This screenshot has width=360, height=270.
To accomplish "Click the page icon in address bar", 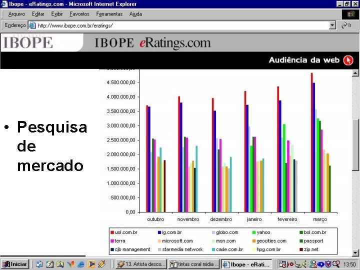I will pos(32,25).
